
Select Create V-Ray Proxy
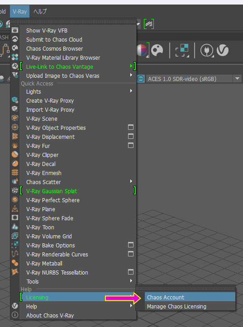(x=78, y=101)
